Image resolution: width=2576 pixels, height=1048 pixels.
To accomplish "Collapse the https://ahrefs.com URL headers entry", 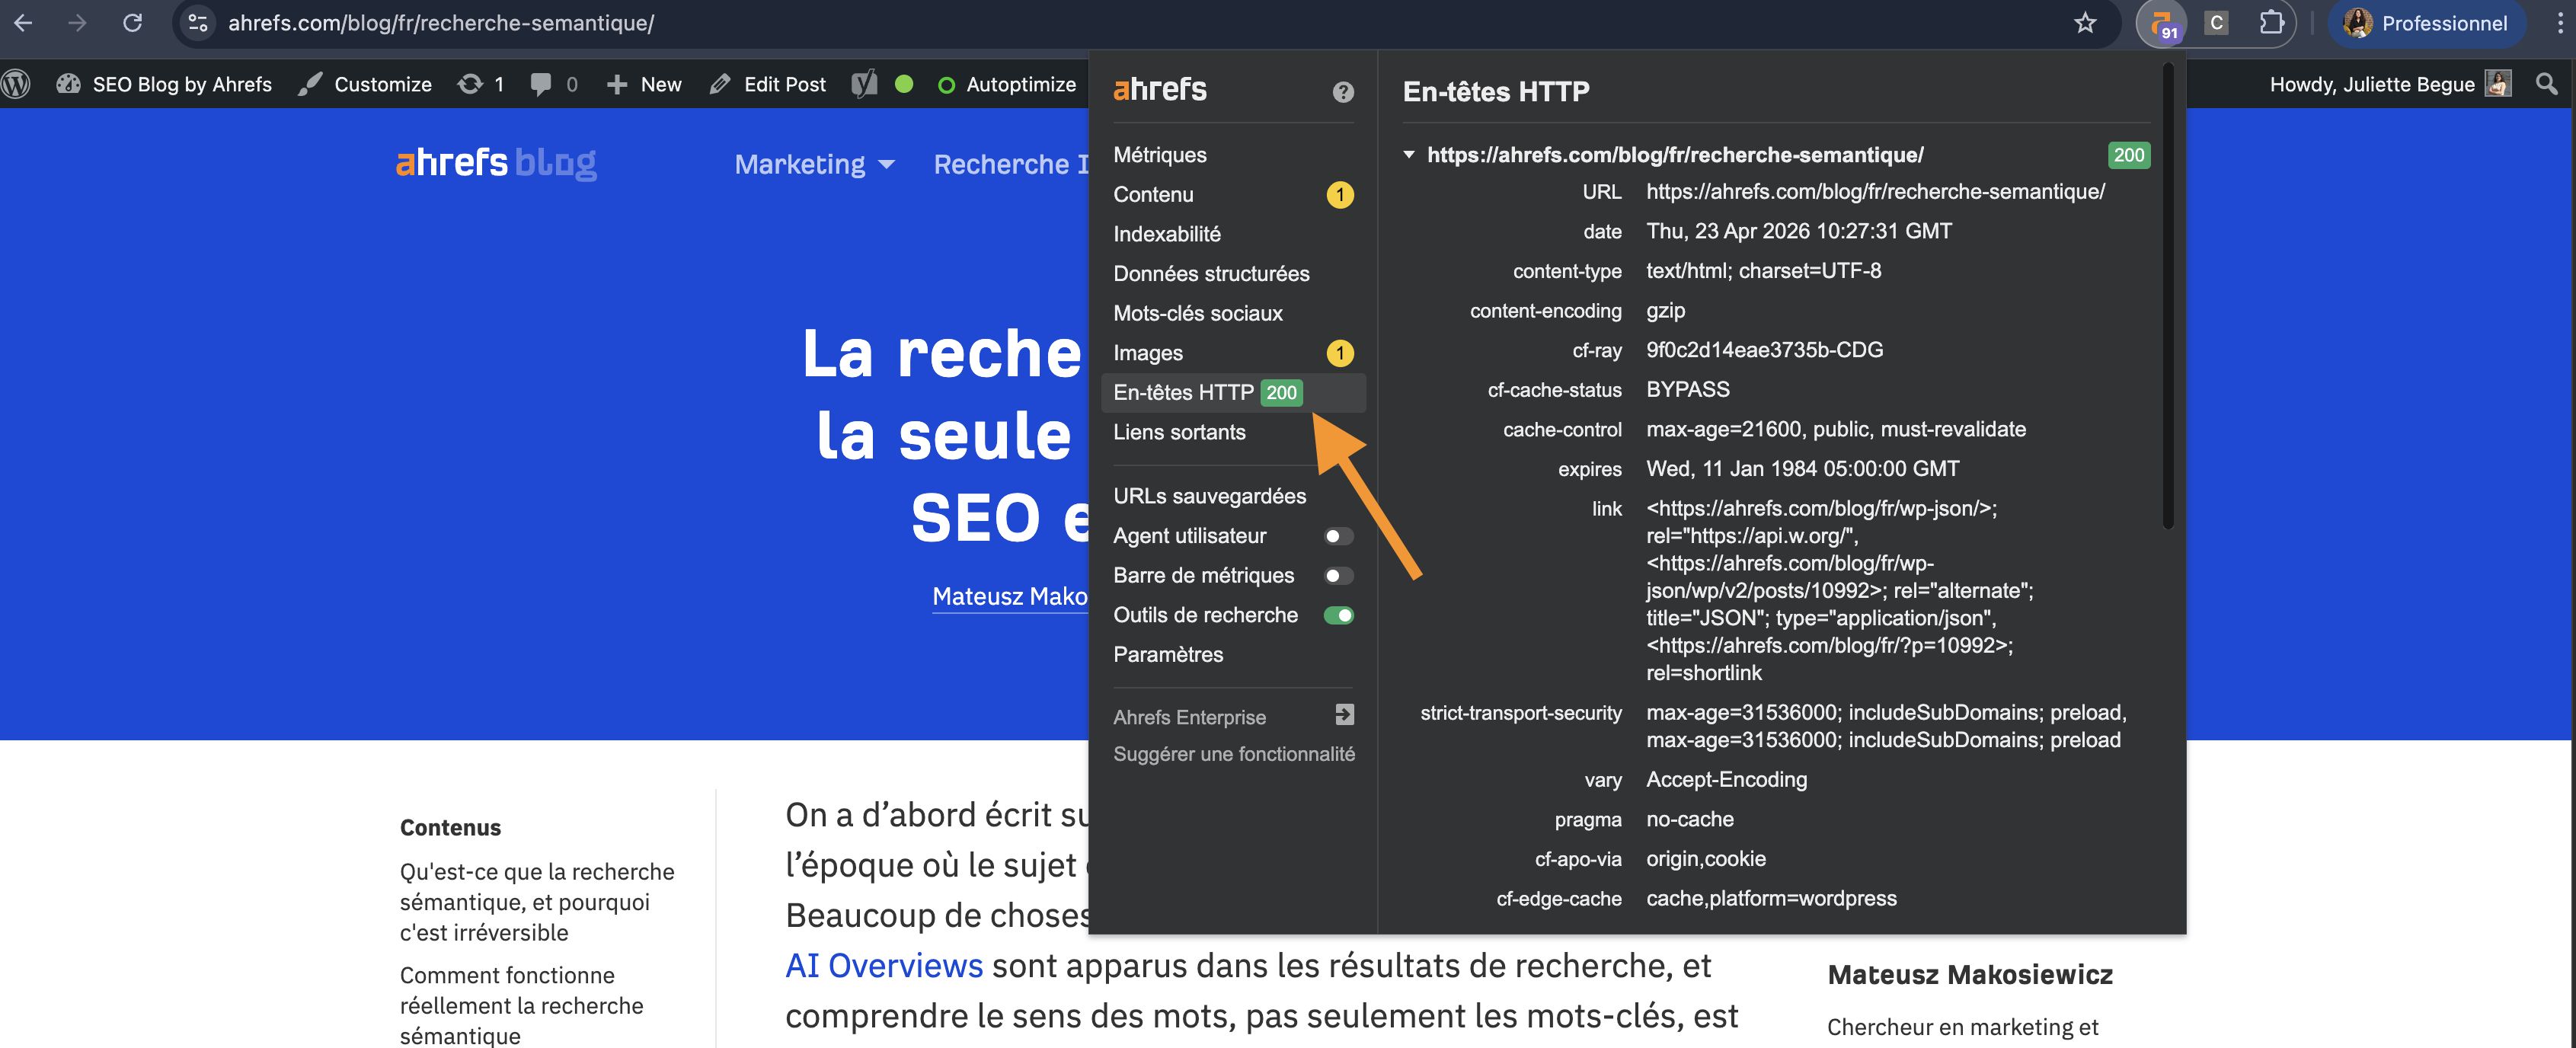I will tap(1409, 155).
